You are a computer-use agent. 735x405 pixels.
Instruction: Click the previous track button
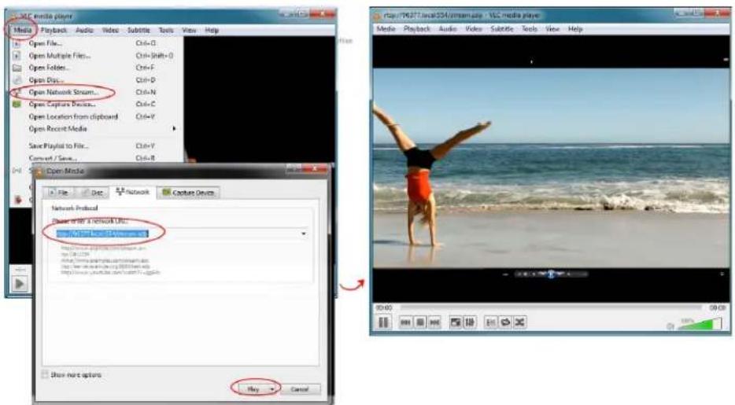[x=405, y=322]
